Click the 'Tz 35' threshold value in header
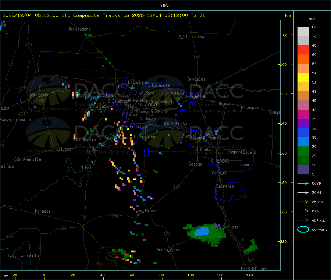Image resolution: width=331 pixels, height=280 pixels. [198, 15]
